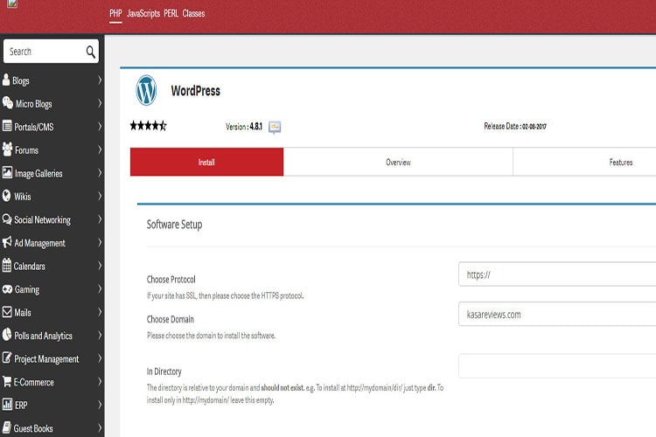Switch to the Classes tab

pyautogui.click(x=193, y=13)
